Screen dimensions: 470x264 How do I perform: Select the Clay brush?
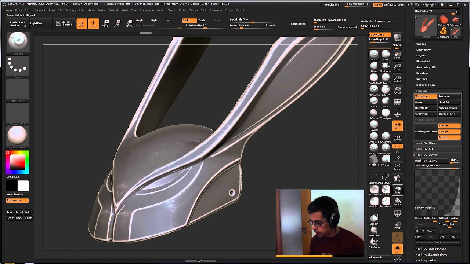(386, 55)
